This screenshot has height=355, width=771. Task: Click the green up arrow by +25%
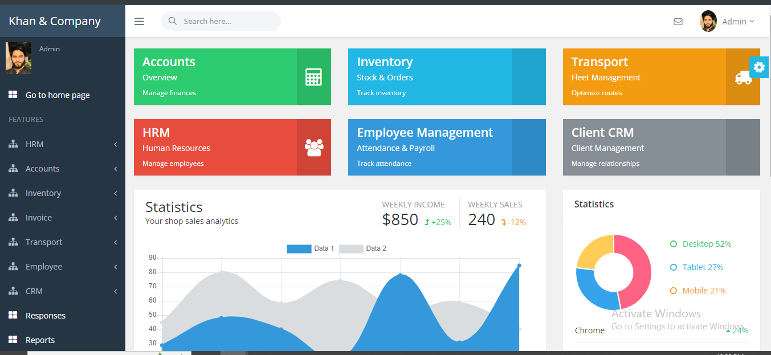[427, 222]
